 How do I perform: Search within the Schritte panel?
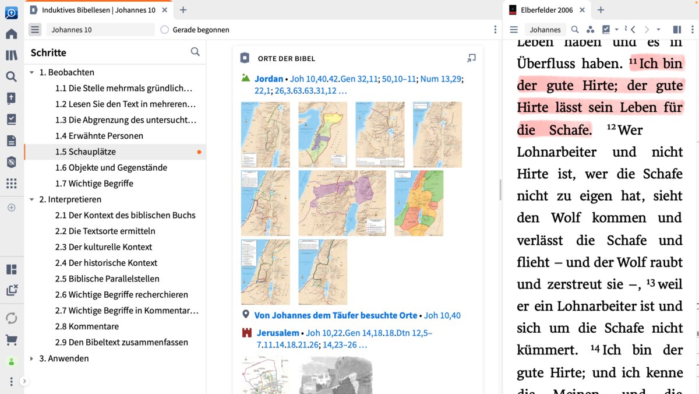pos(195,52)
